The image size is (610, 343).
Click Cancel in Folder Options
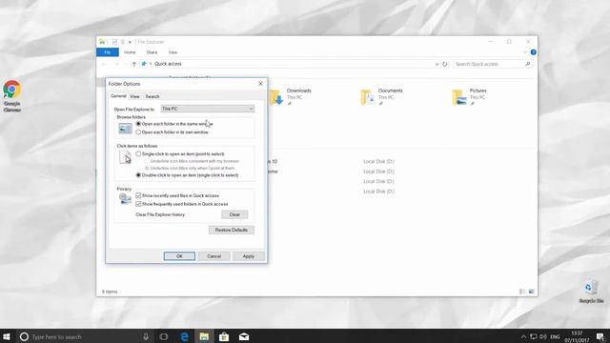click(x=213, y=256)
